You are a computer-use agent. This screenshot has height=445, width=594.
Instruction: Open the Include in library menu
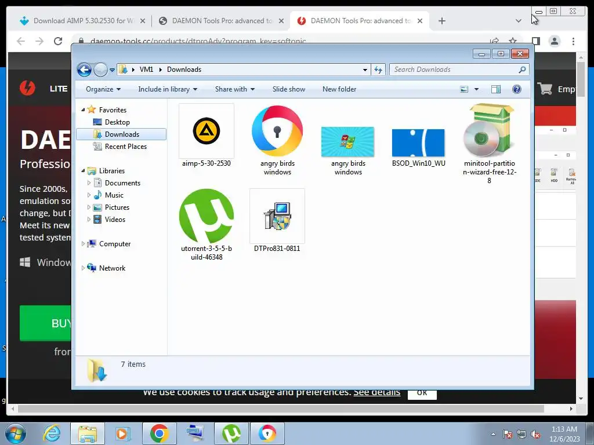click(x=168, y=89)
